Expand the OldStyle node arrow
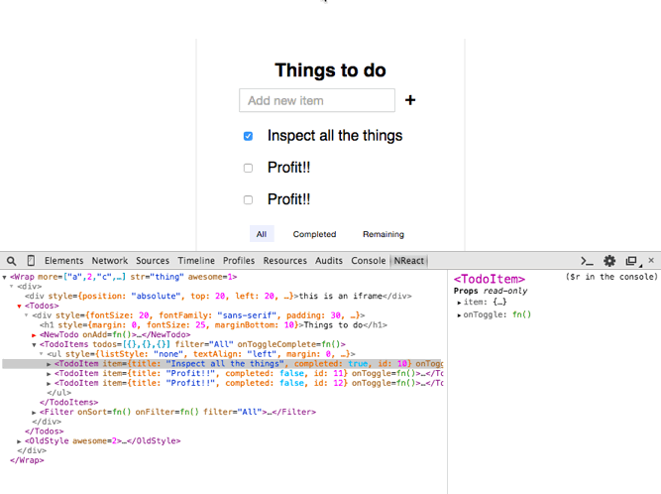 [19, 441]
